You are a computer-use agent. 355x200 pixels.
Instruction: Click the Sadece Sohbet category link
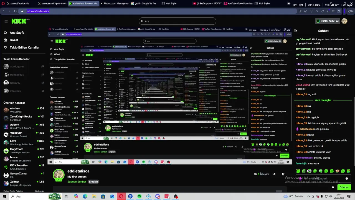tap(77, 182)
